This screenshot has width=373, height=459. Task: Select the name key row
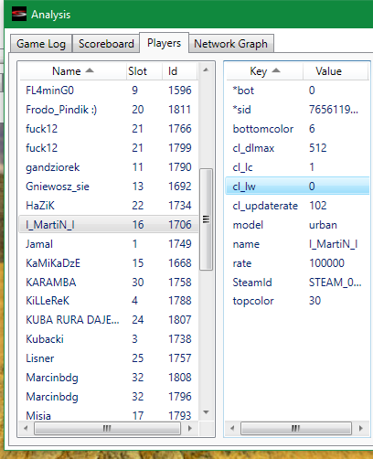[x=297, y=244]
